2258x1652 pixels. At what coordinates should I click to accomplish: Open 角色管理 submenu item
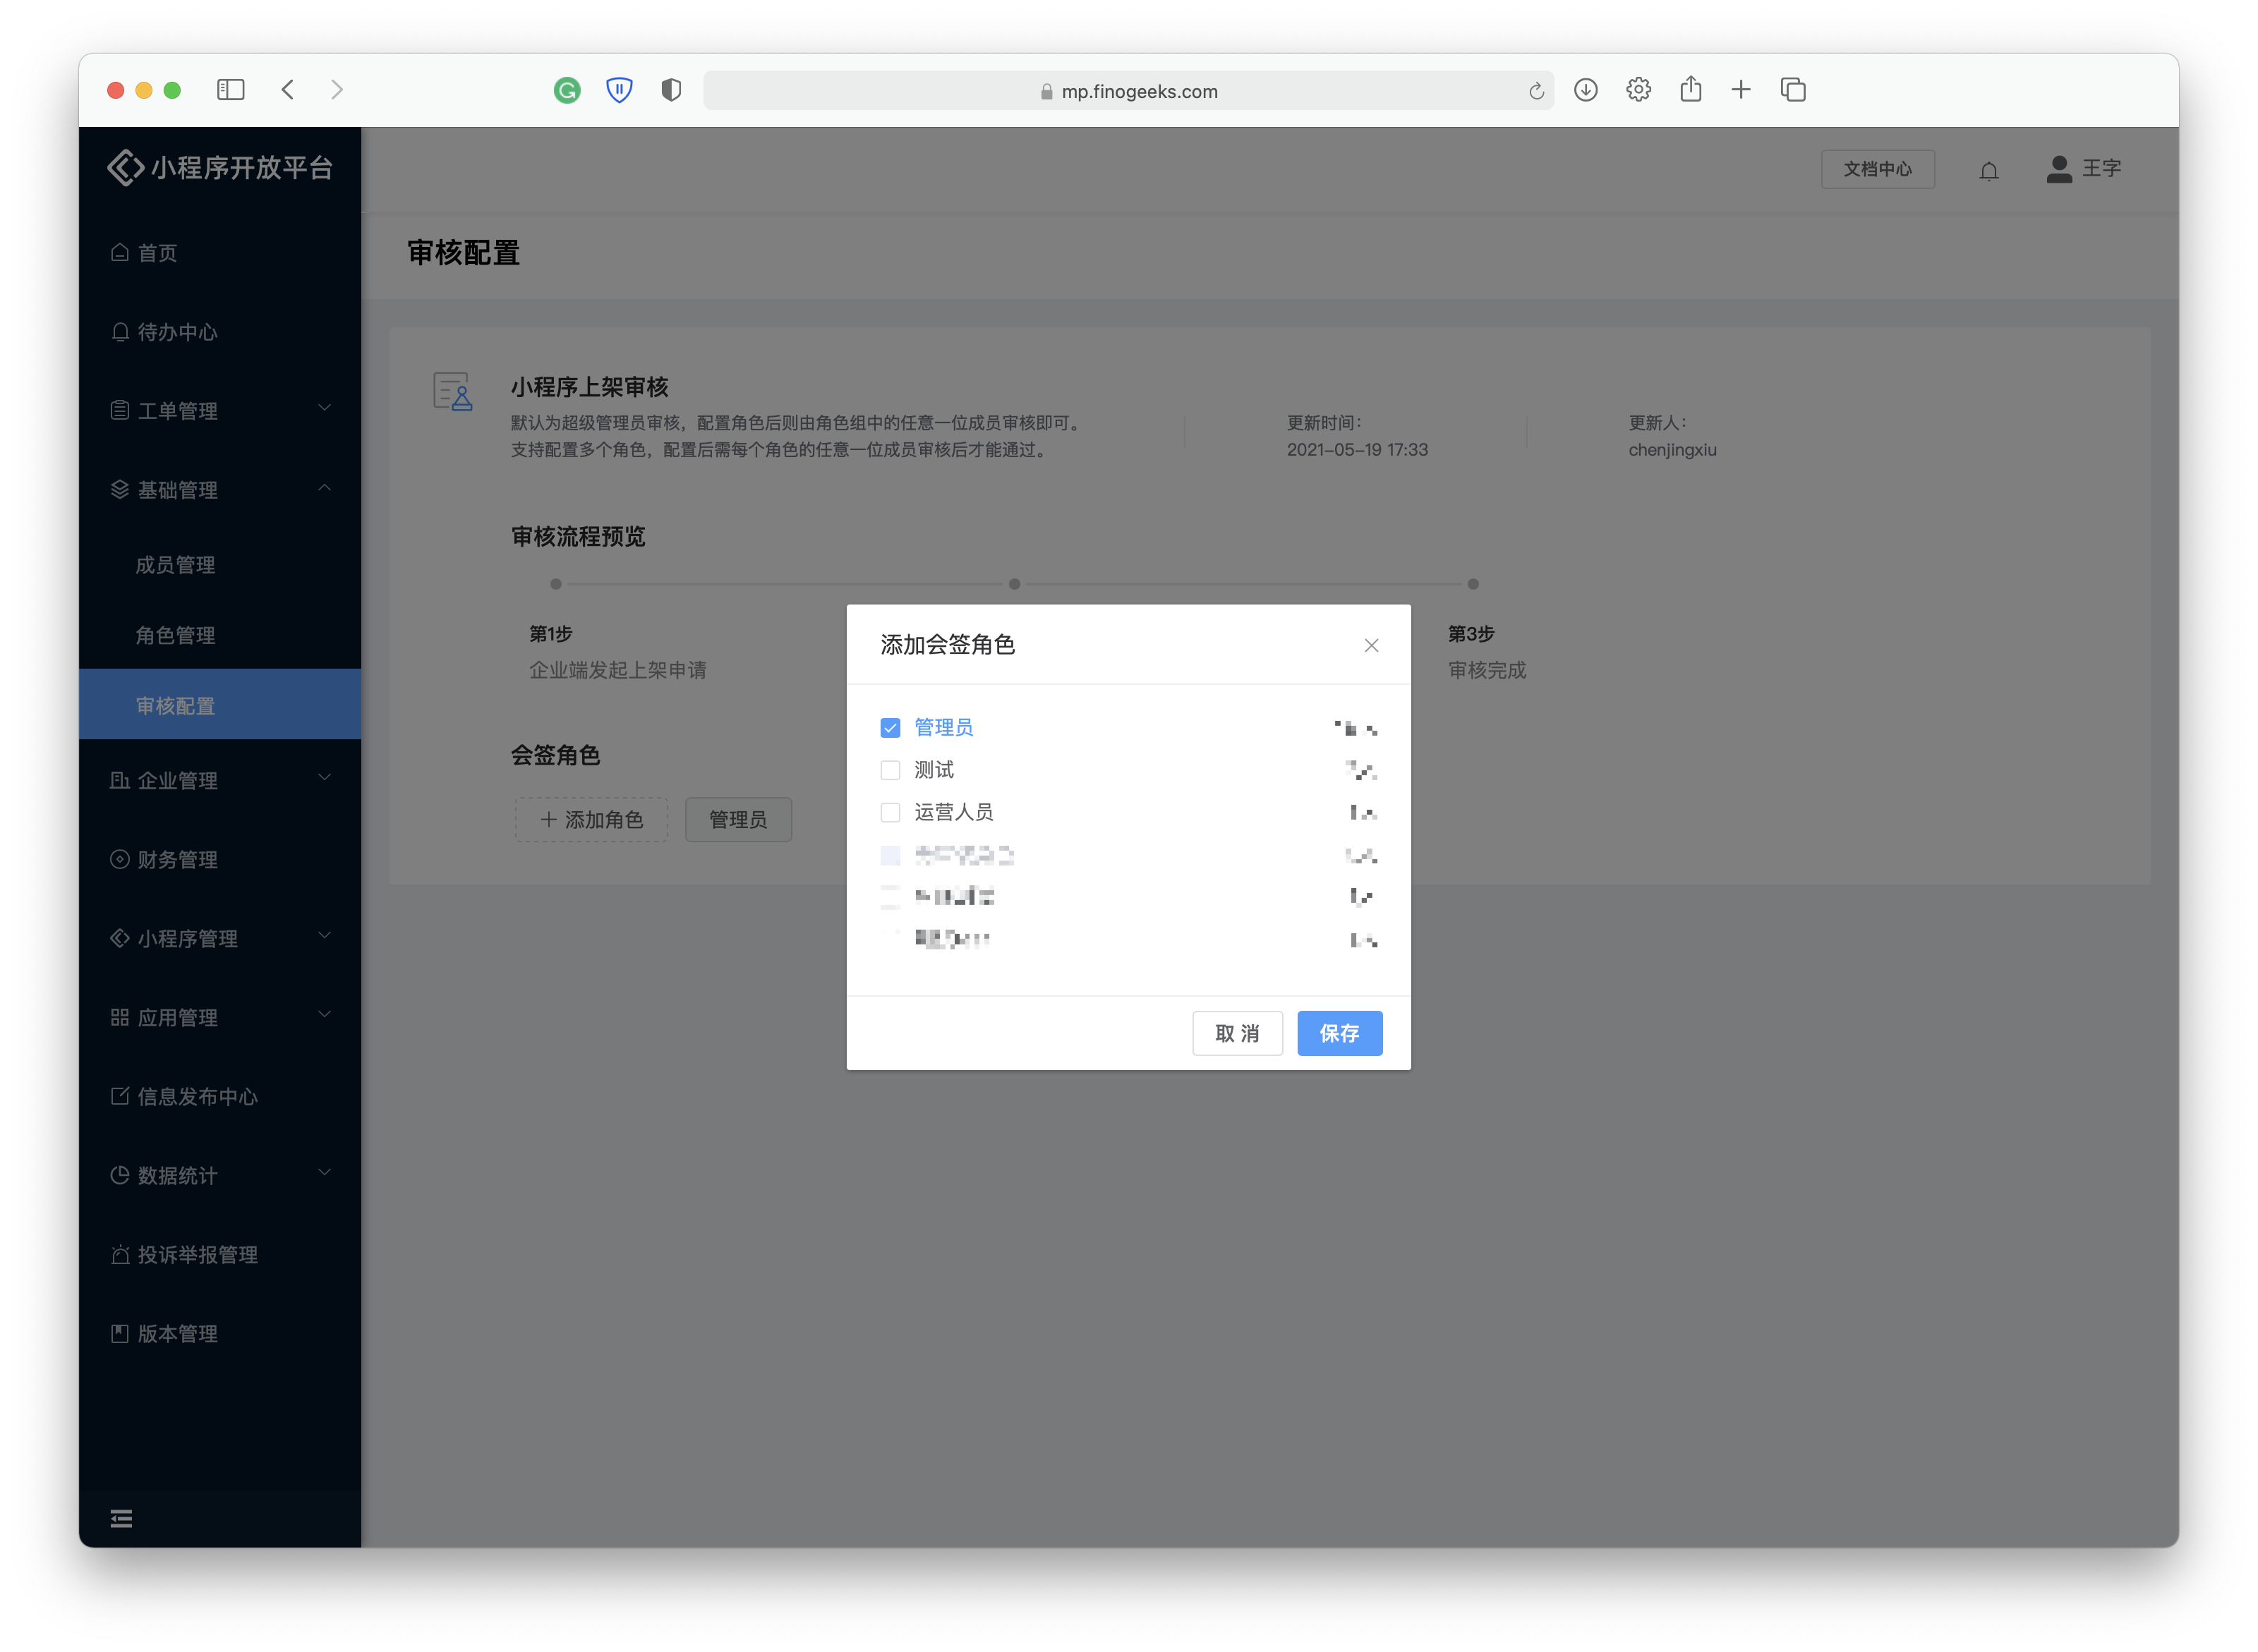tap(220, 635)
